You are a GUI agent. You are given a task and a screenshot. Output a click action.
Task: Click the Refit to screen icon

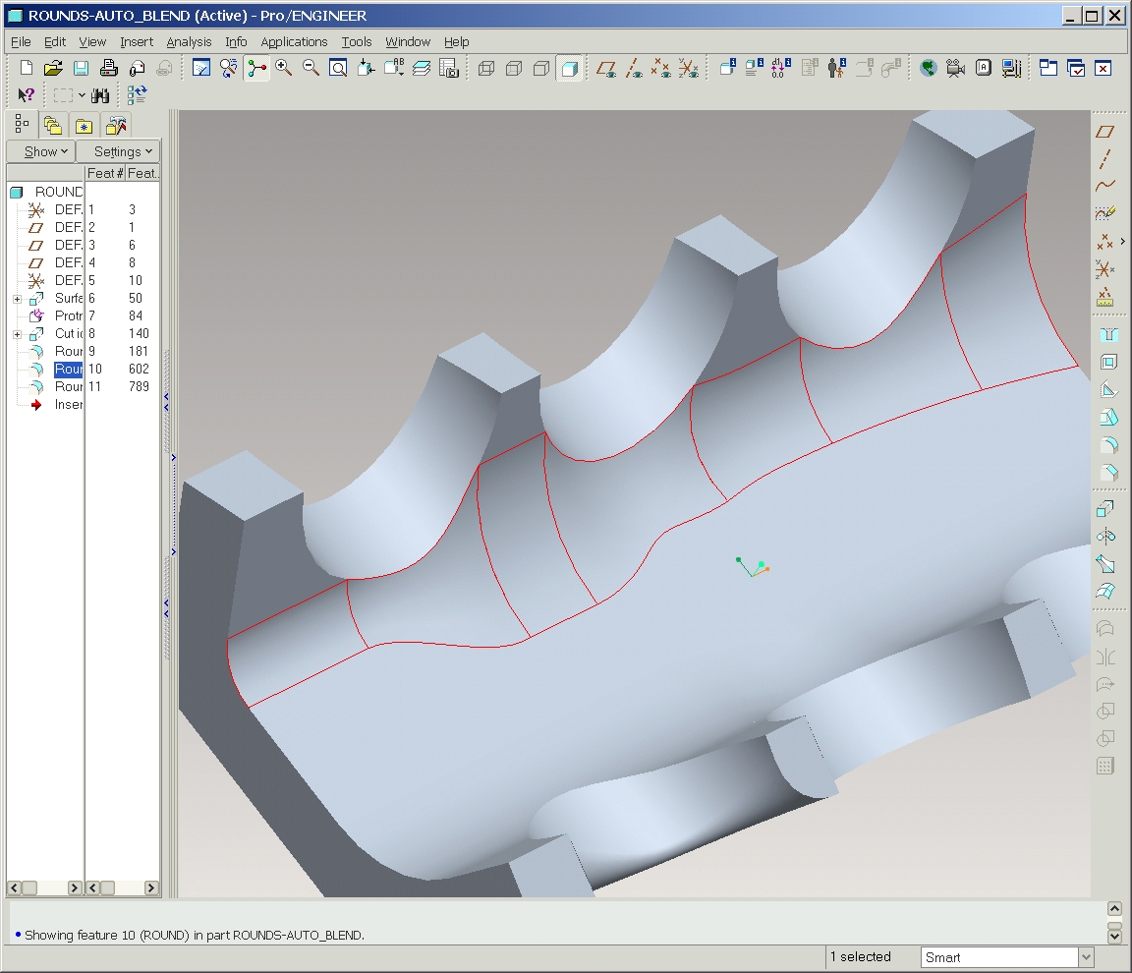(x=338, y=68)
